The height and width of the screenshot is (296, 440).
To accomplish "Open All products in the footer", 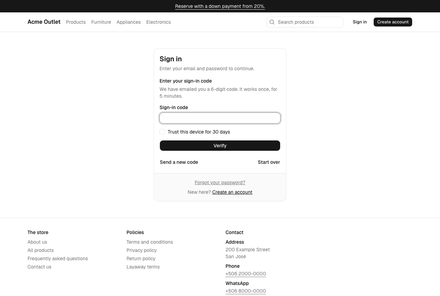I will 41,250.
